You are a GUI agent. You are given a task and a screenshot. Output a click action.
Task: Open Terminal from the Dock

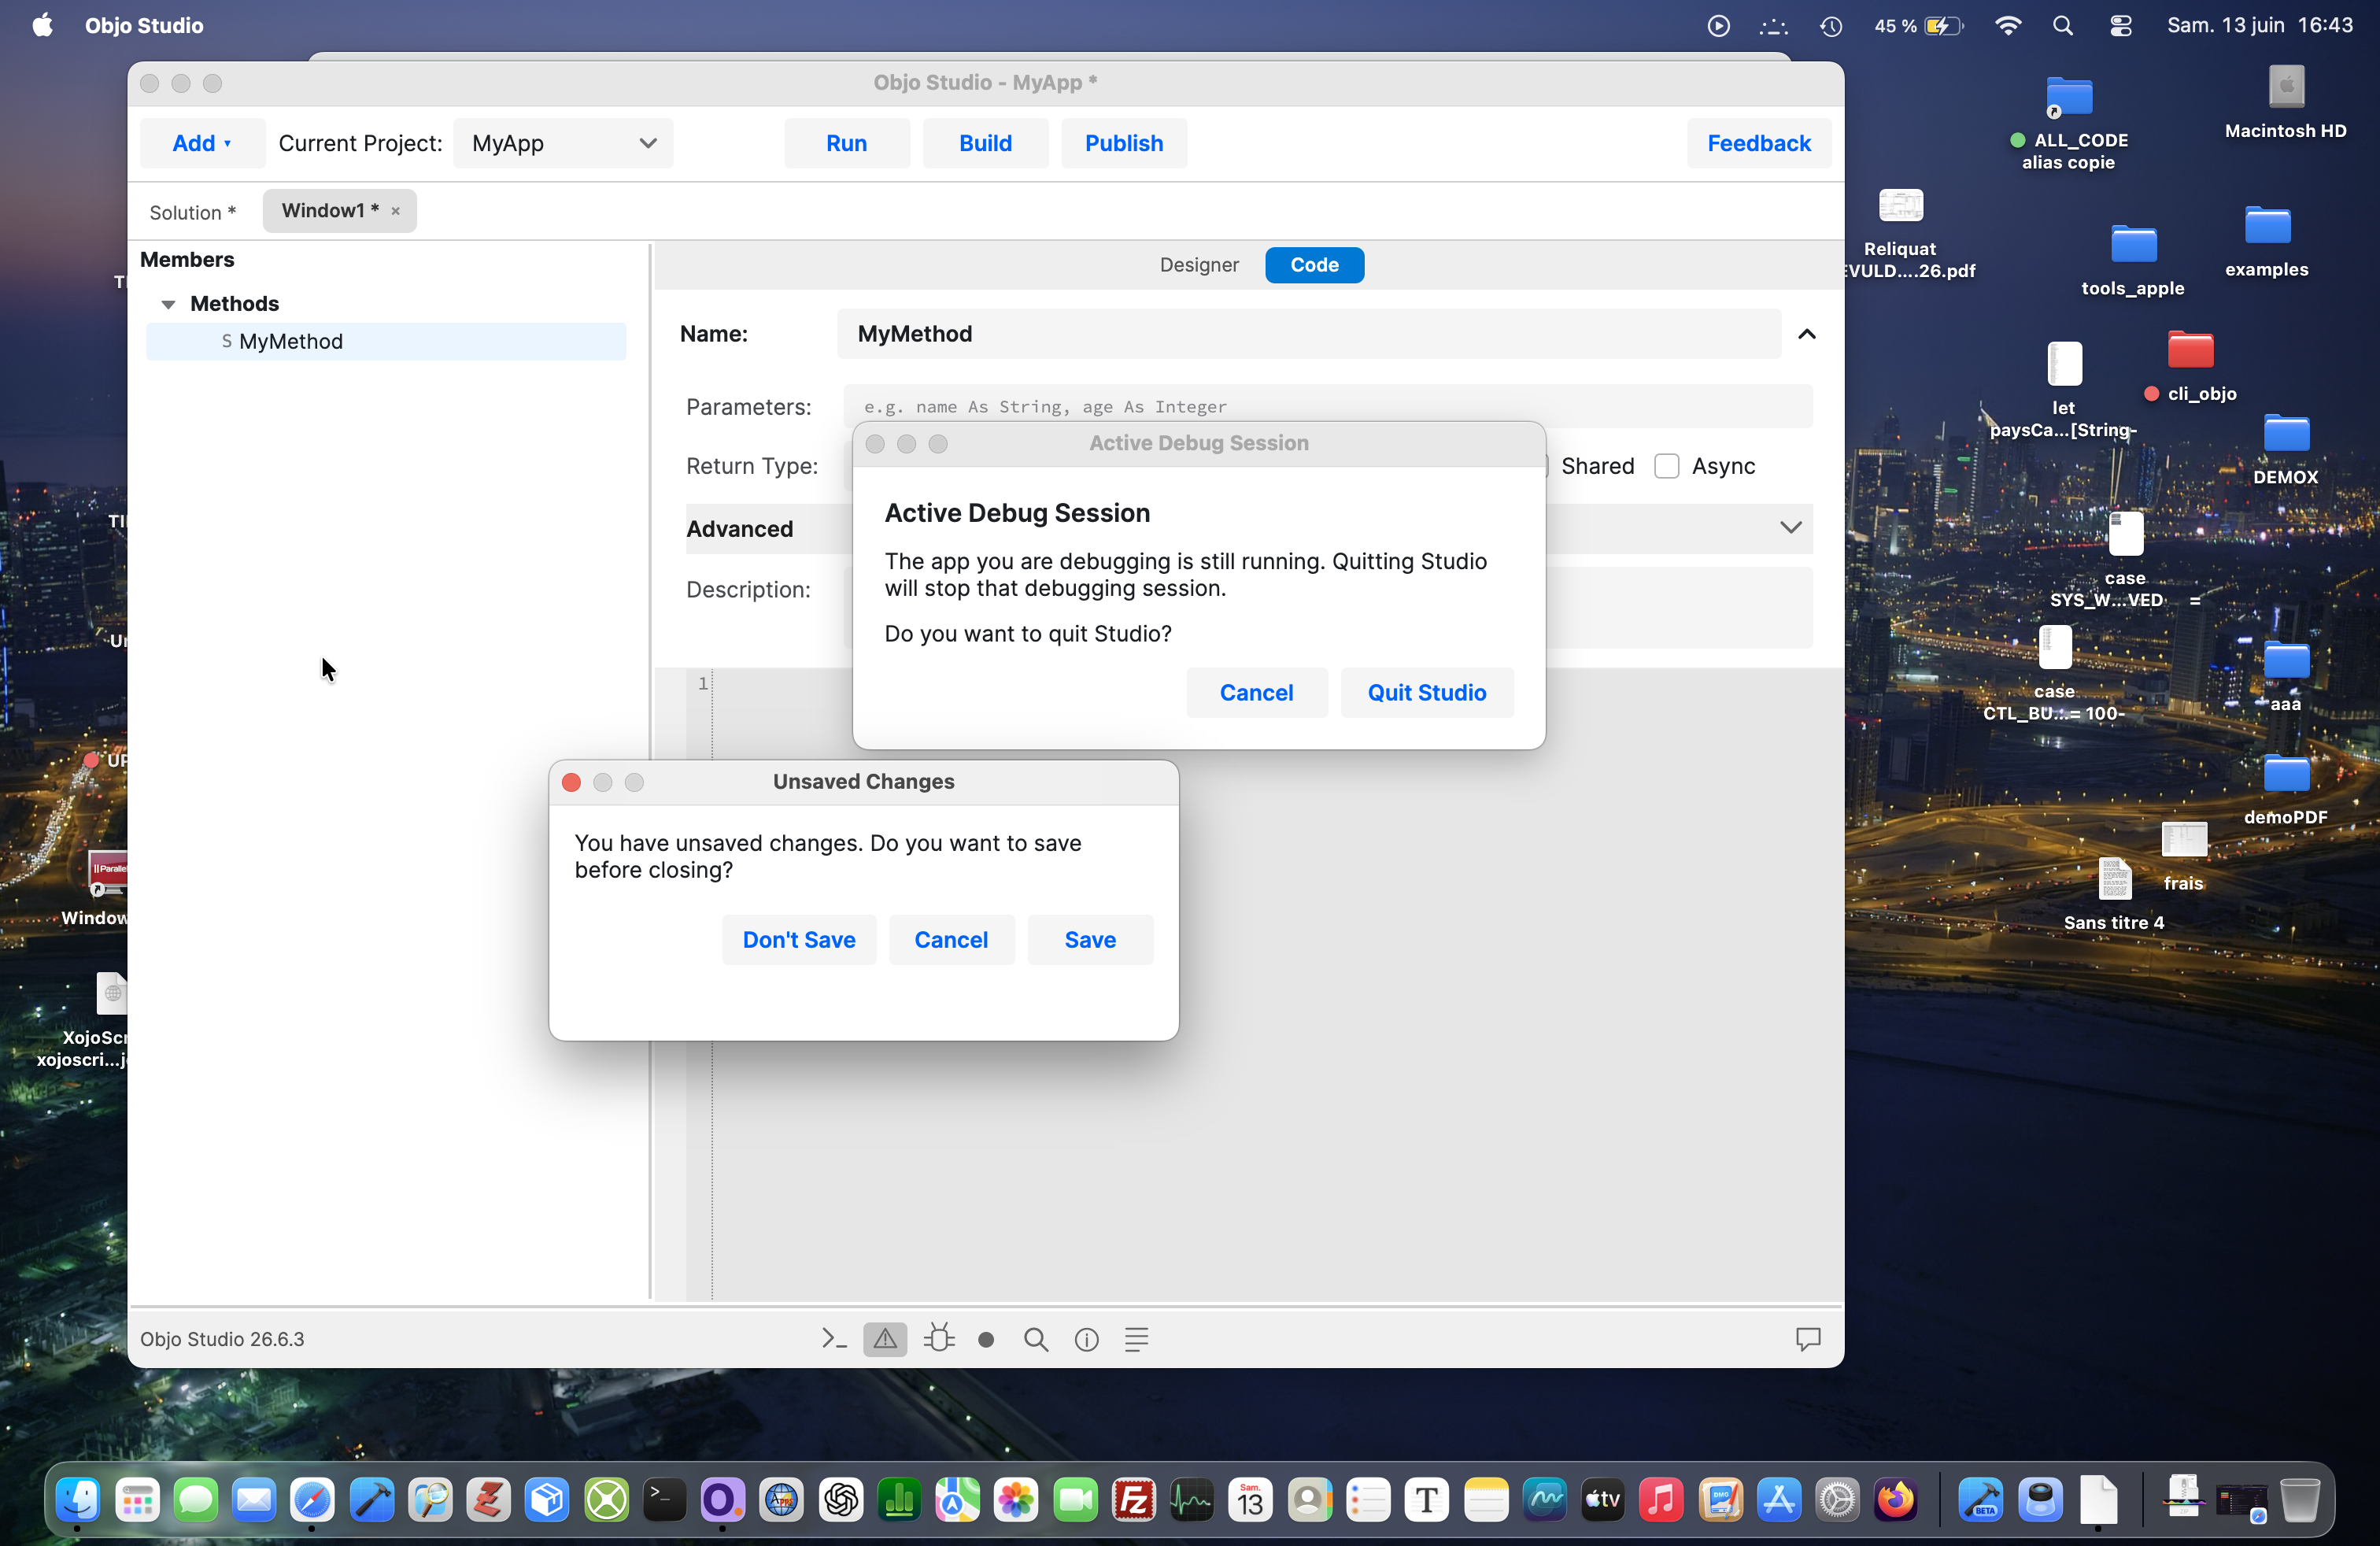click(x=664, y=1499)
